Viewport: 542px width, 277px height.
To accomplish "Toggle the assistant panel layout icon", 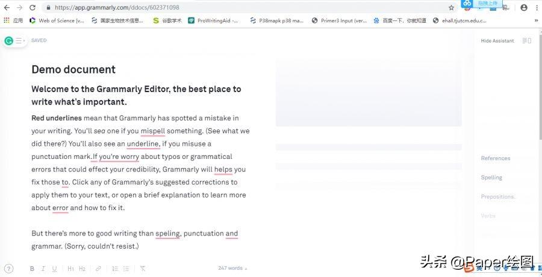I will (x=527, y=41).
